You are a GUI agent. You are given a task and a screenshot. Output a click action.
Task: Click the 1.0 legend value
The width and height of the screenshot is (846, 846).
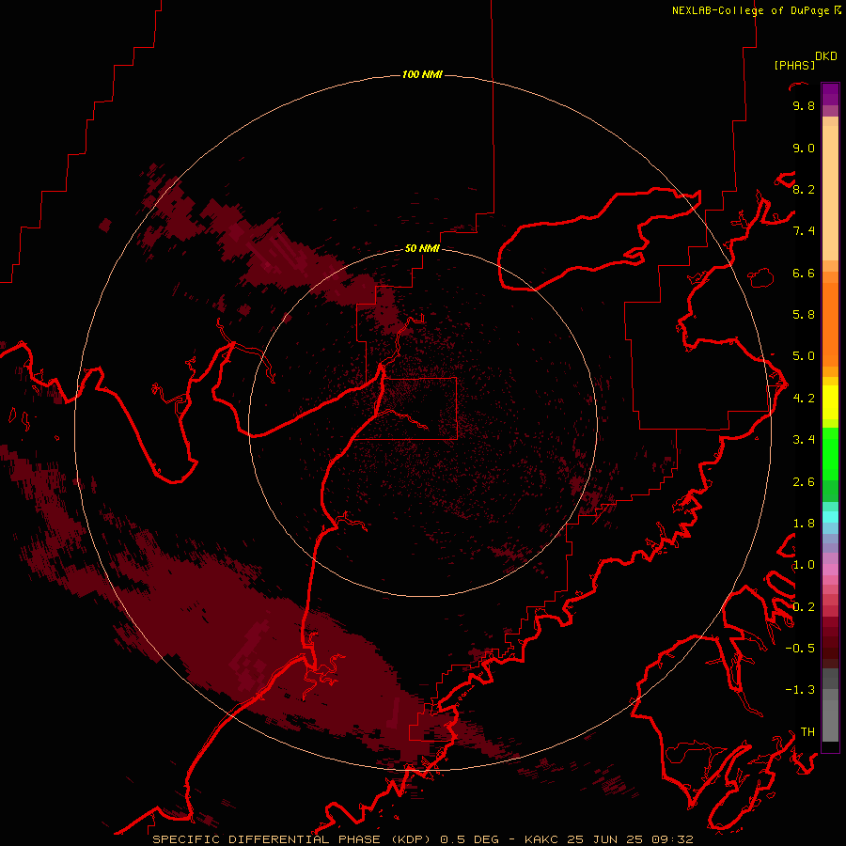(804, 565)
